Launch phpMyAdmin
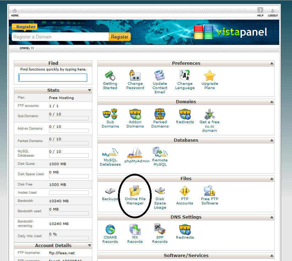 coord(137,155)
